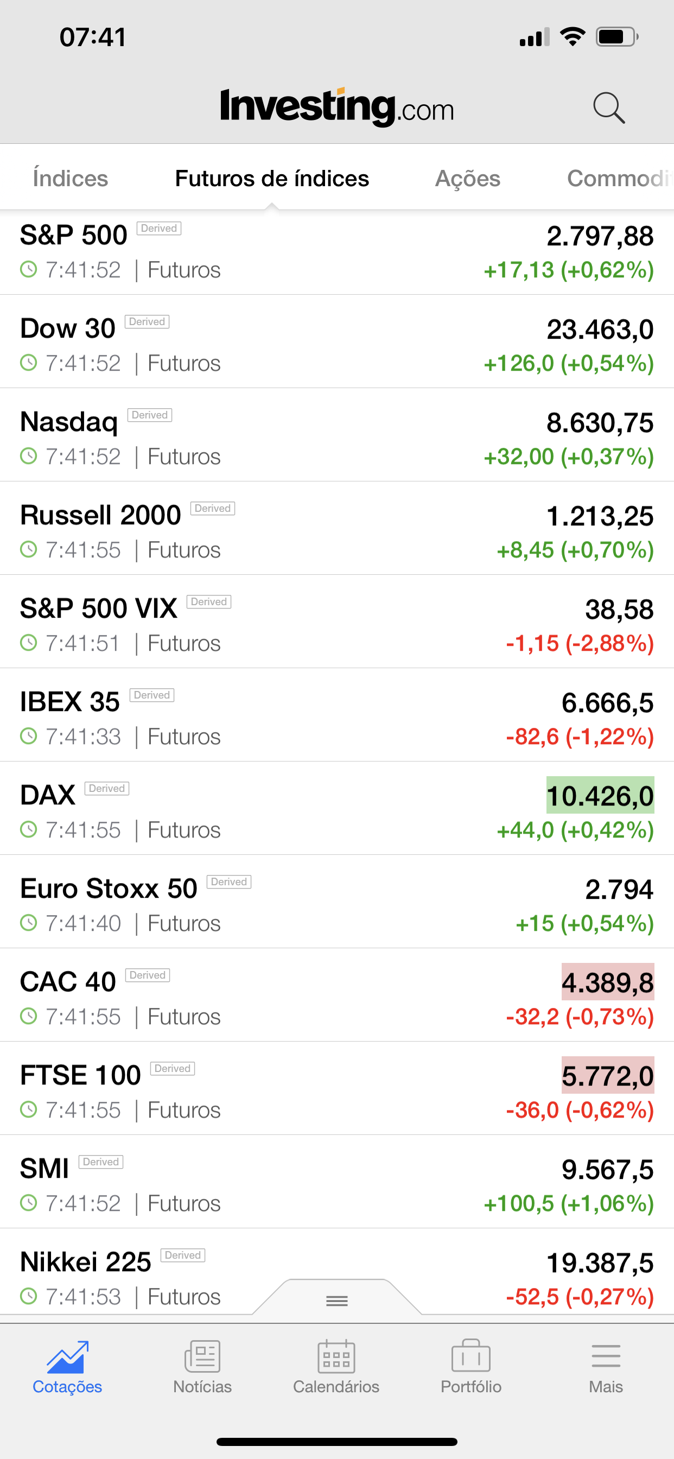
Task: Tap the highlighted DAX price 10.426,0
Action: pyautogui.click(x=600, y=795)
